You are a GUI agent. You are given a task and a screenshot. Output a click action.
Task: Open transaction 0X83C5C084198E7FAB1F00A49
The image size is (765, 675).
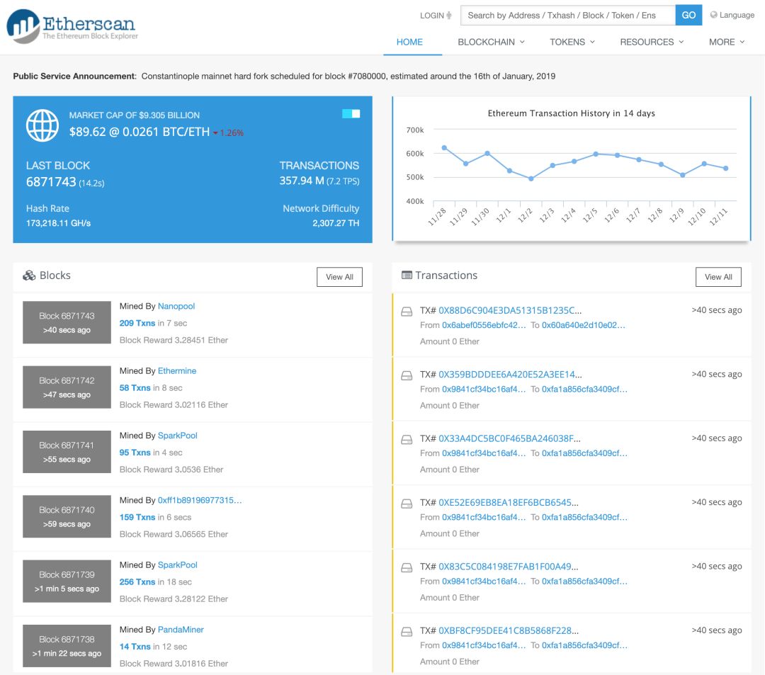pos(509,567)
